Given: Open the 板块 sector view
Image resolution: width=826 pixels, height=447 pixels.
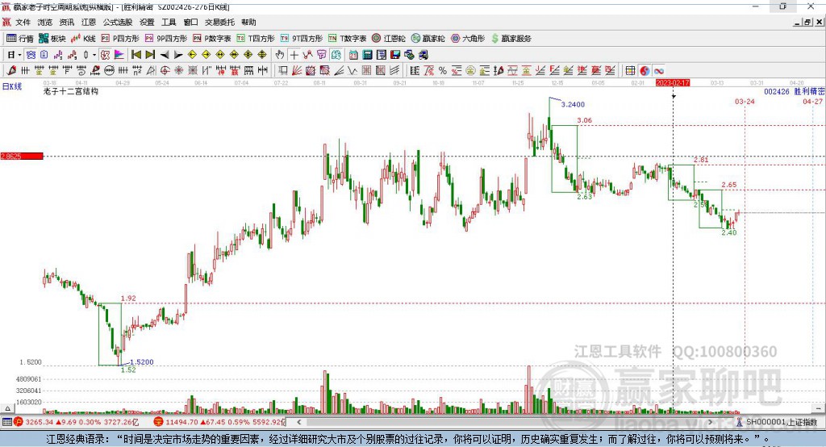Looking at the screenshot, I should 52,39.
